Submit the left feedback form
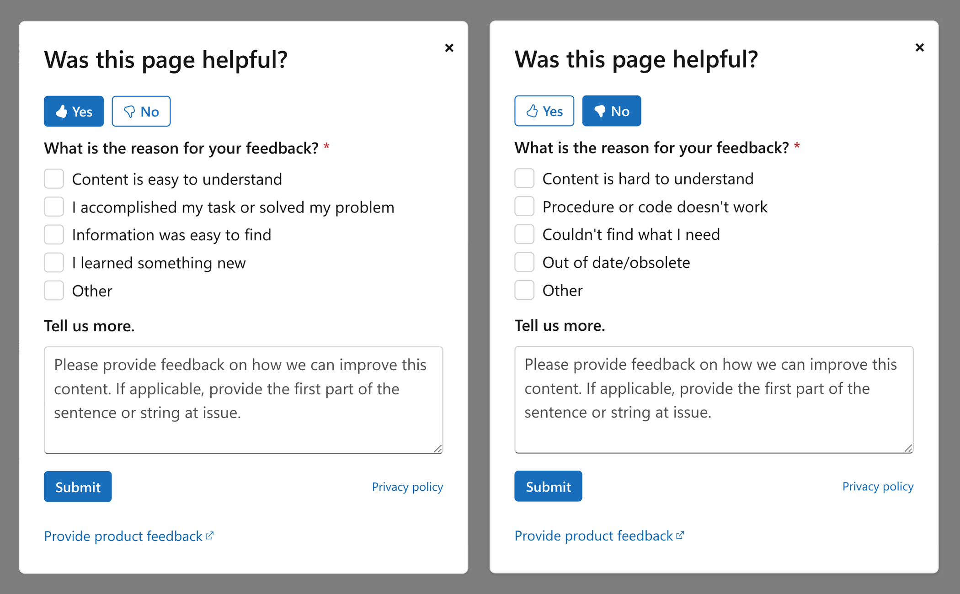 (78, 487)
